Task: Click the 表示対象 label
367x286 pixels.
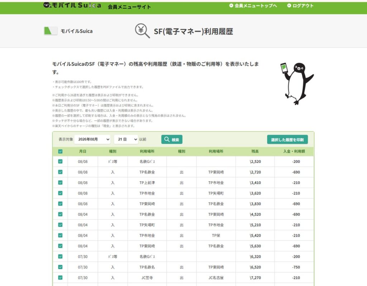Action: [66, 139]
